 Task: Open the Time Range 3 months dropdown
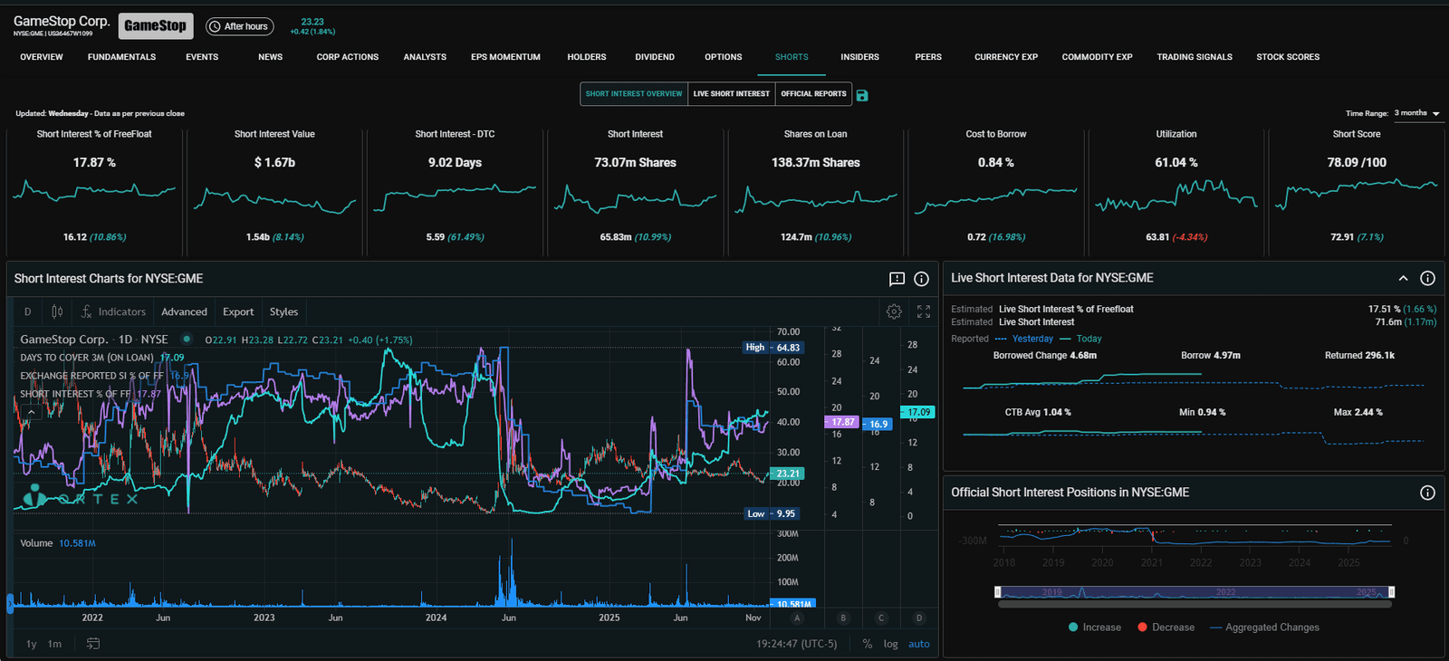click(x=1417, y=113)
